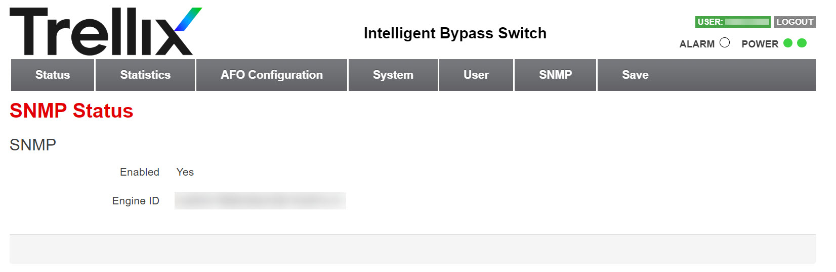The width and height of the screenshot is (836, 272).
Task: Click the SNMP Status heading
Action: 71,111
